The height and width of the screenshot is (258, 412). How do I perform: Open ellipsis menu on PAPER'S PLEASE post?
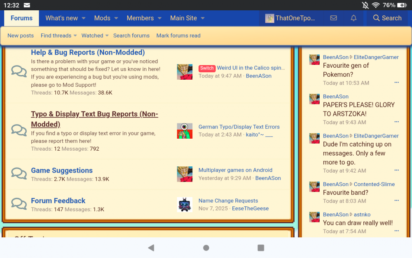pyautogui.click(x=396, y=122)
